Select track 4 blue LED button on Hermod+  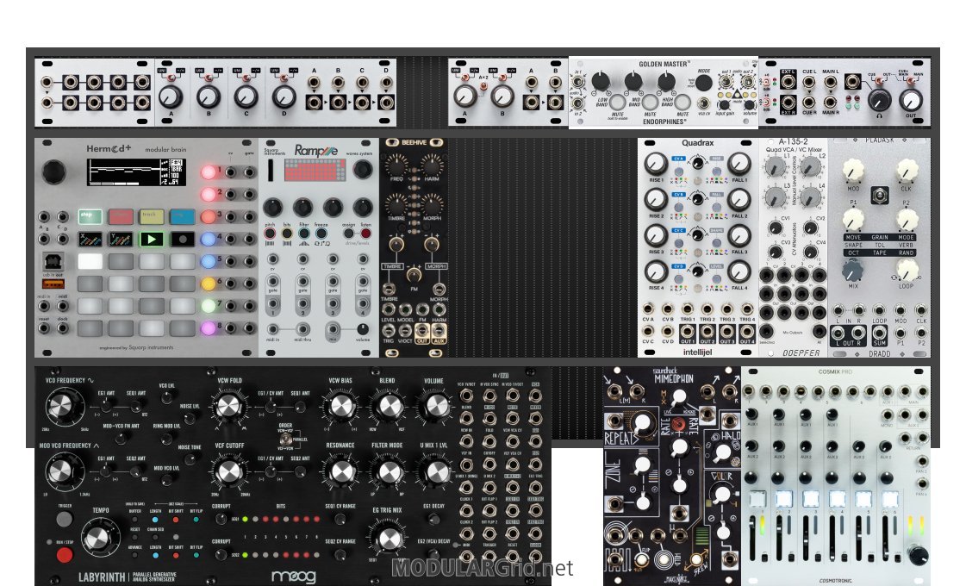pos(209,239)
